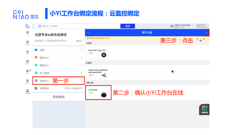Select the 个人中心 sidebar icon
The image size is (240, 135).
[x=27, y=91]
